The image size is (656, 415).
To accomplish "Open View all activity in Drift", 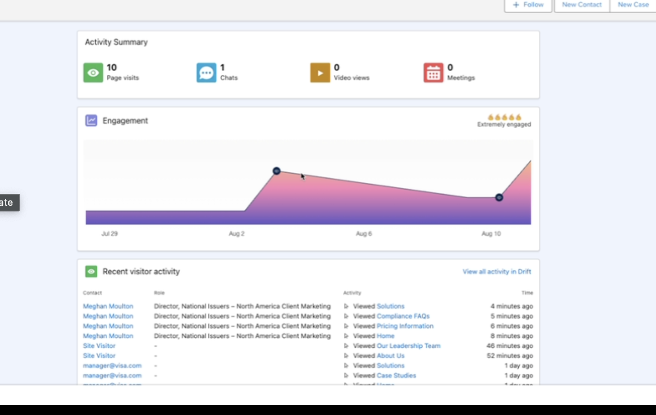I will coord(497,272).
